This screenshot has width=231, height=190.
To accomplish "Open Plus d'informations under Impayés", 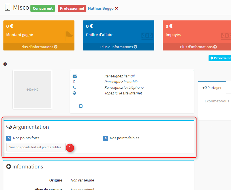I will coord(198,47).
